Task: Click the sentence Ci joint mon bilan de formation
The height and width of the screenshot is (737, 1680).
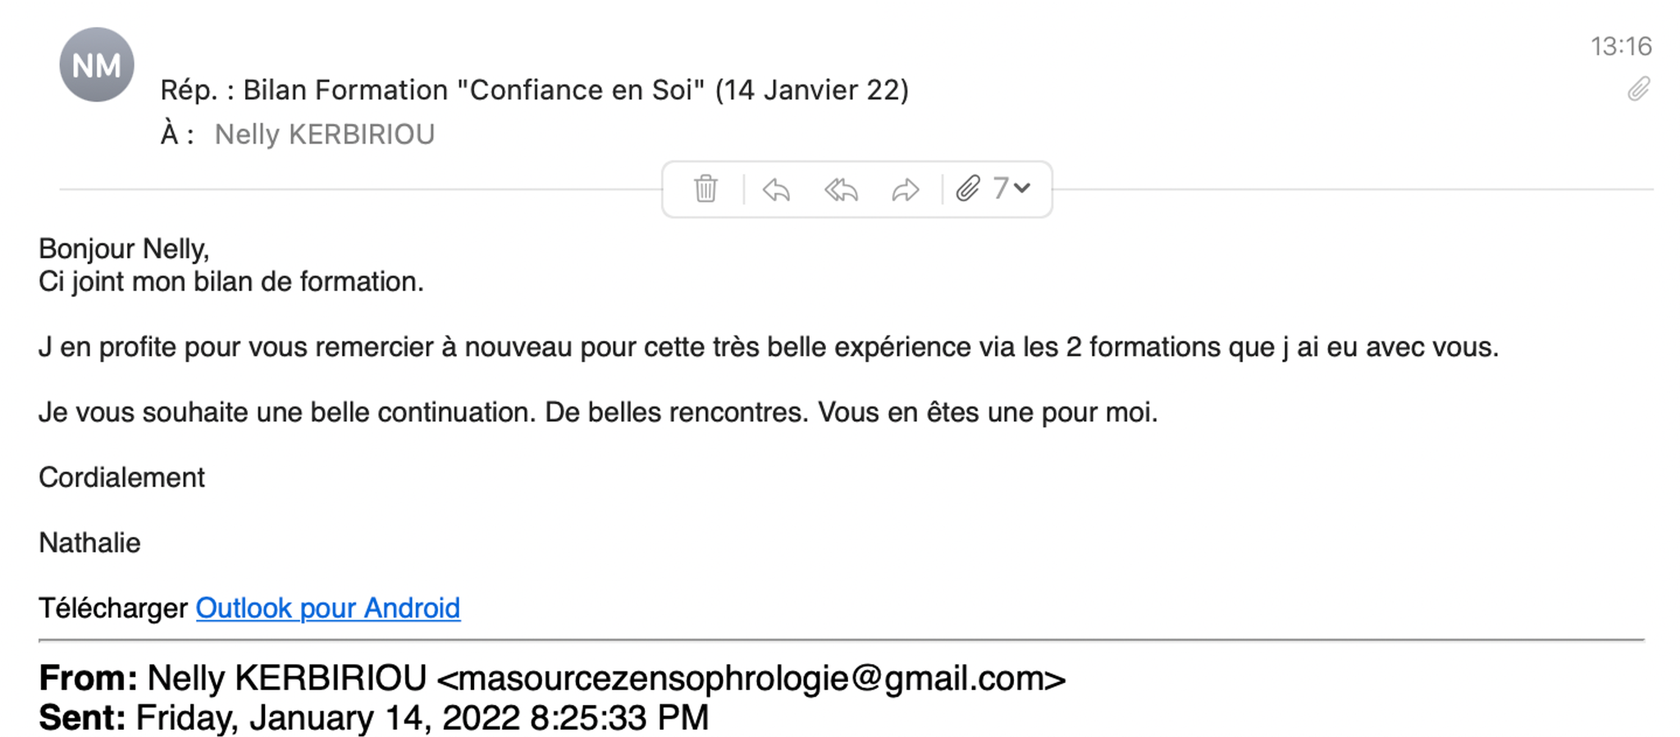Action: (231, 281)
